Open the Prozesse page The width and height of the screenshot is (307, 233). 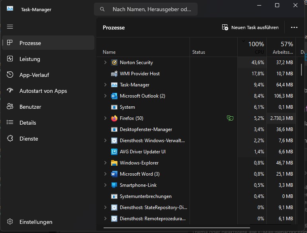coord(48,43)
